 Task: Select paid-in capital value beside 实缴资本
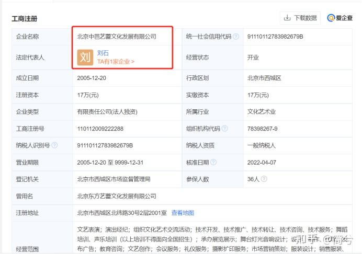coord(258,95)
